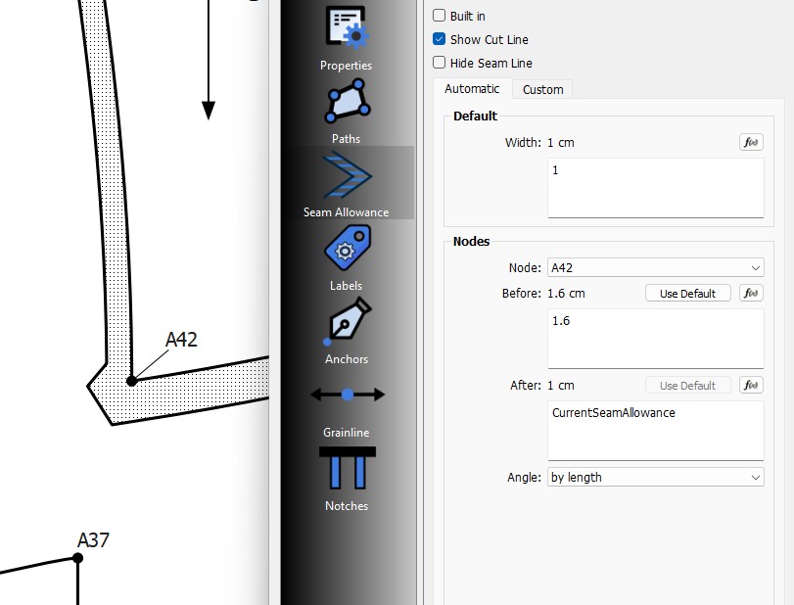Enable the Built in checkbox

click(x=440, y=16)
